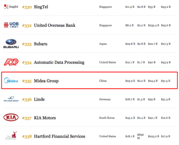The height and width of the screenshot is (145, 179).
Task: Click the Midea Group company name
Action: [x=46, y=81]
